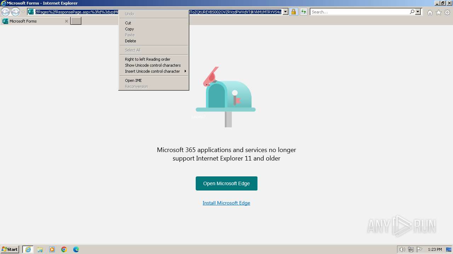Viewport: 453px width, 254px height.
Task: Click the Internet Explorer taskbar icon
Action: tap(28, 249)
